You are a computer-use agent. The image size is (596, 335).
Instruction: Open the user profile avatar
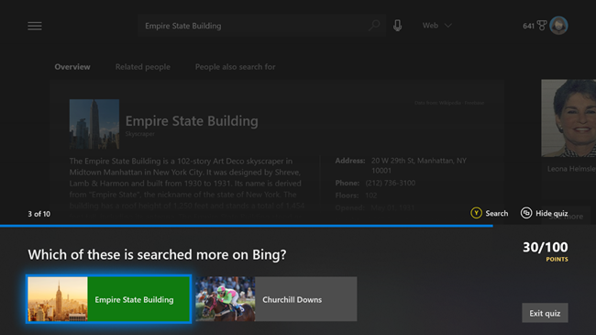(x=558, y=26)
